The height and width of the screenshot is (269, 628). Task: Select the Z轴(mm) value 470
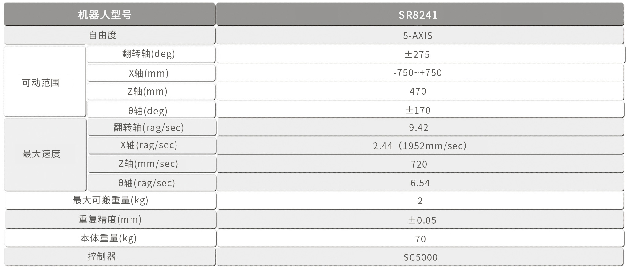(x=418, y=91)
